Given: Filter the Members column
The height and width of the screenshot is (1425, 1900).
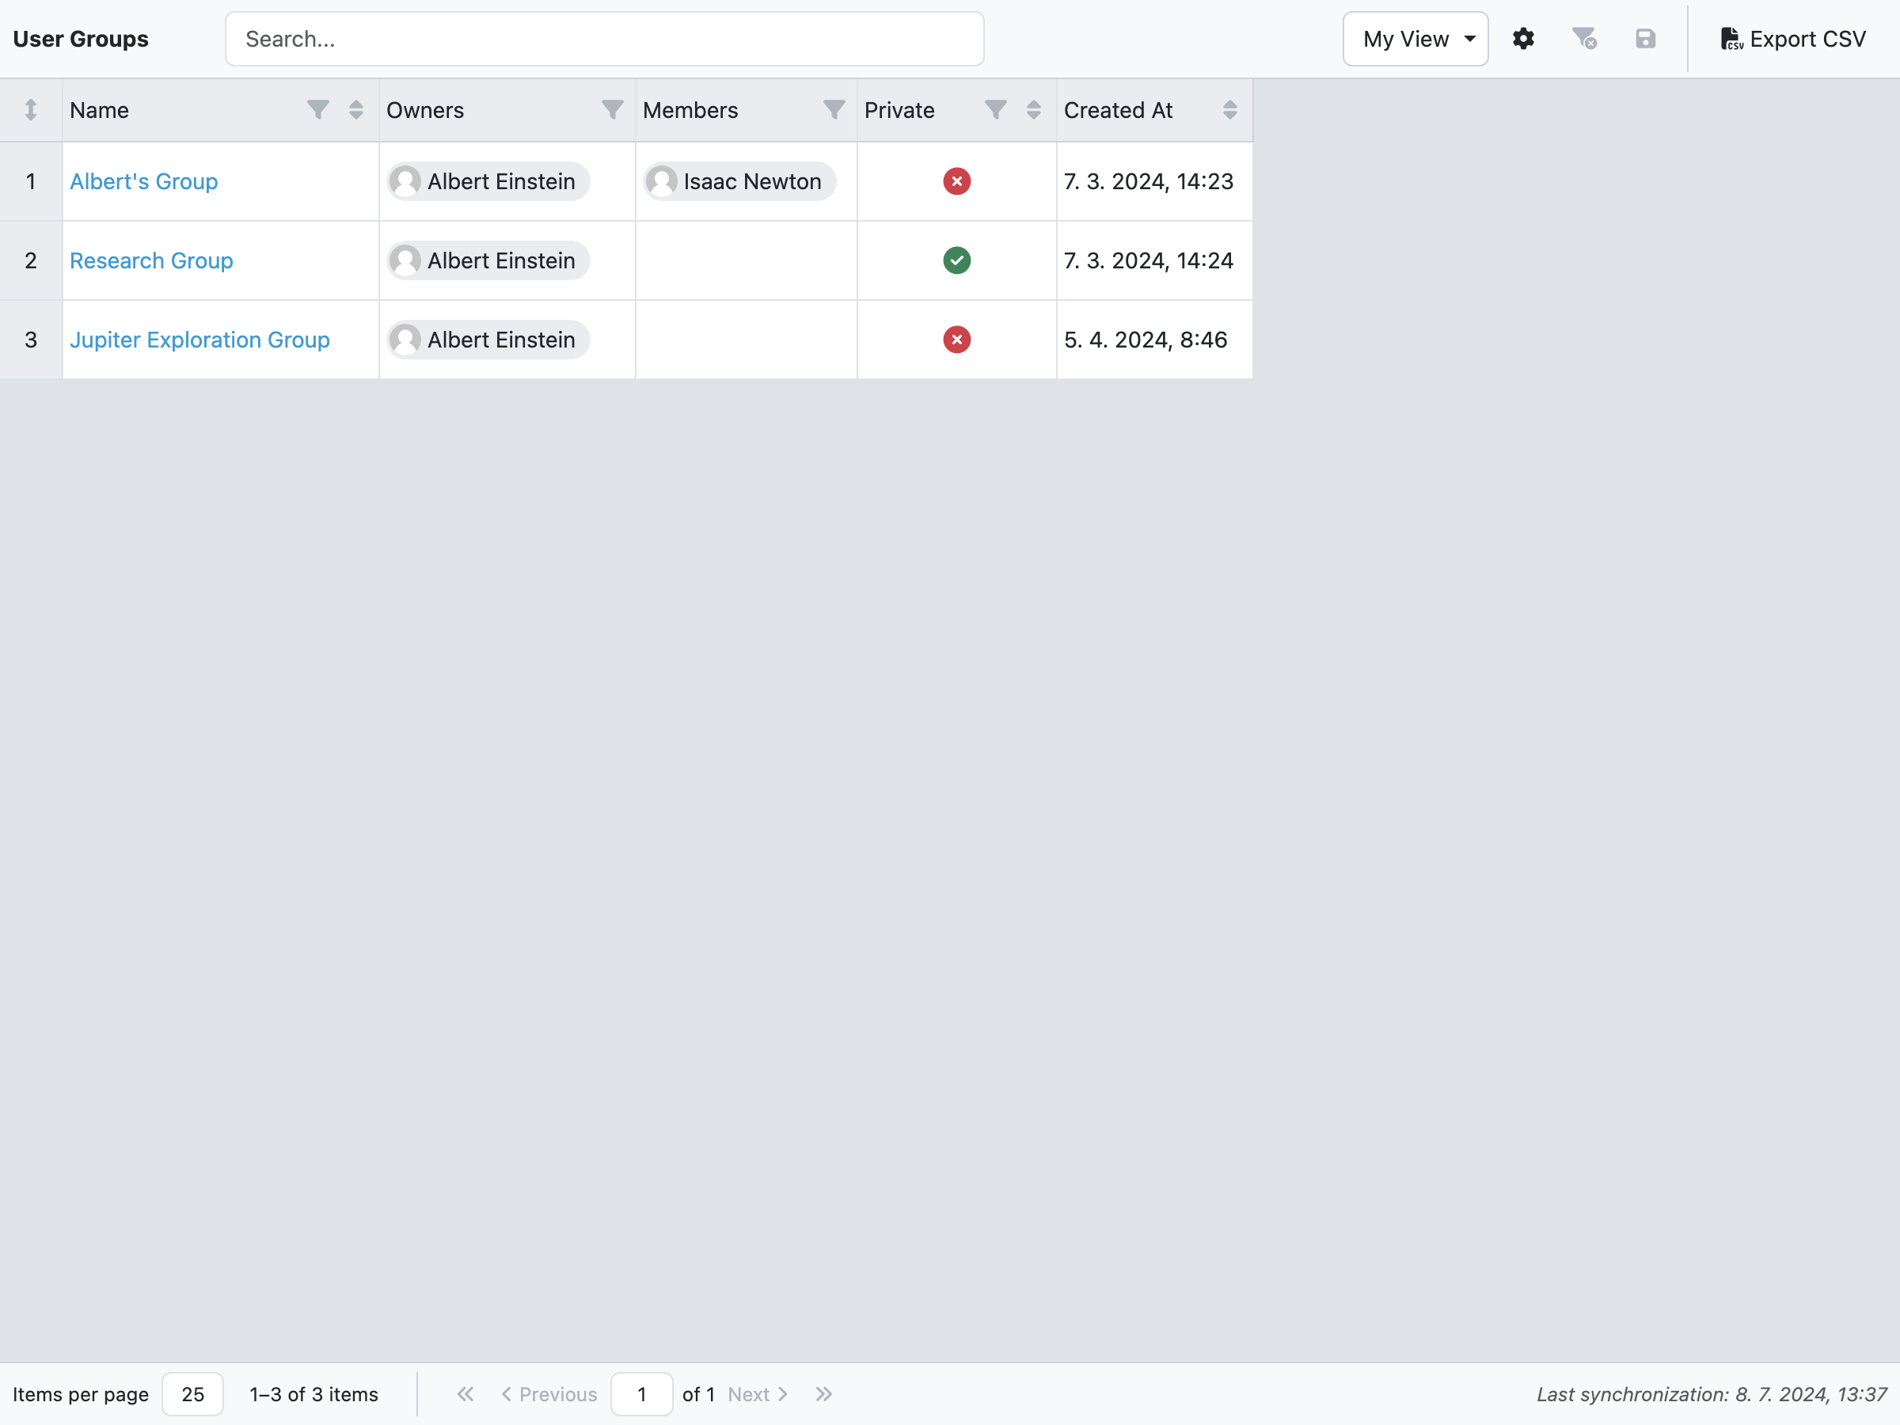Looking at the screenshot, I should point(834,110).
